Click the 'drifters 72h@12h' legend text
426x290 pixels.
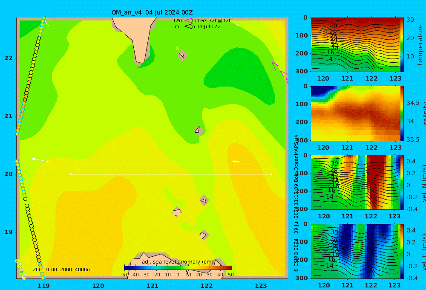[211, 20]
